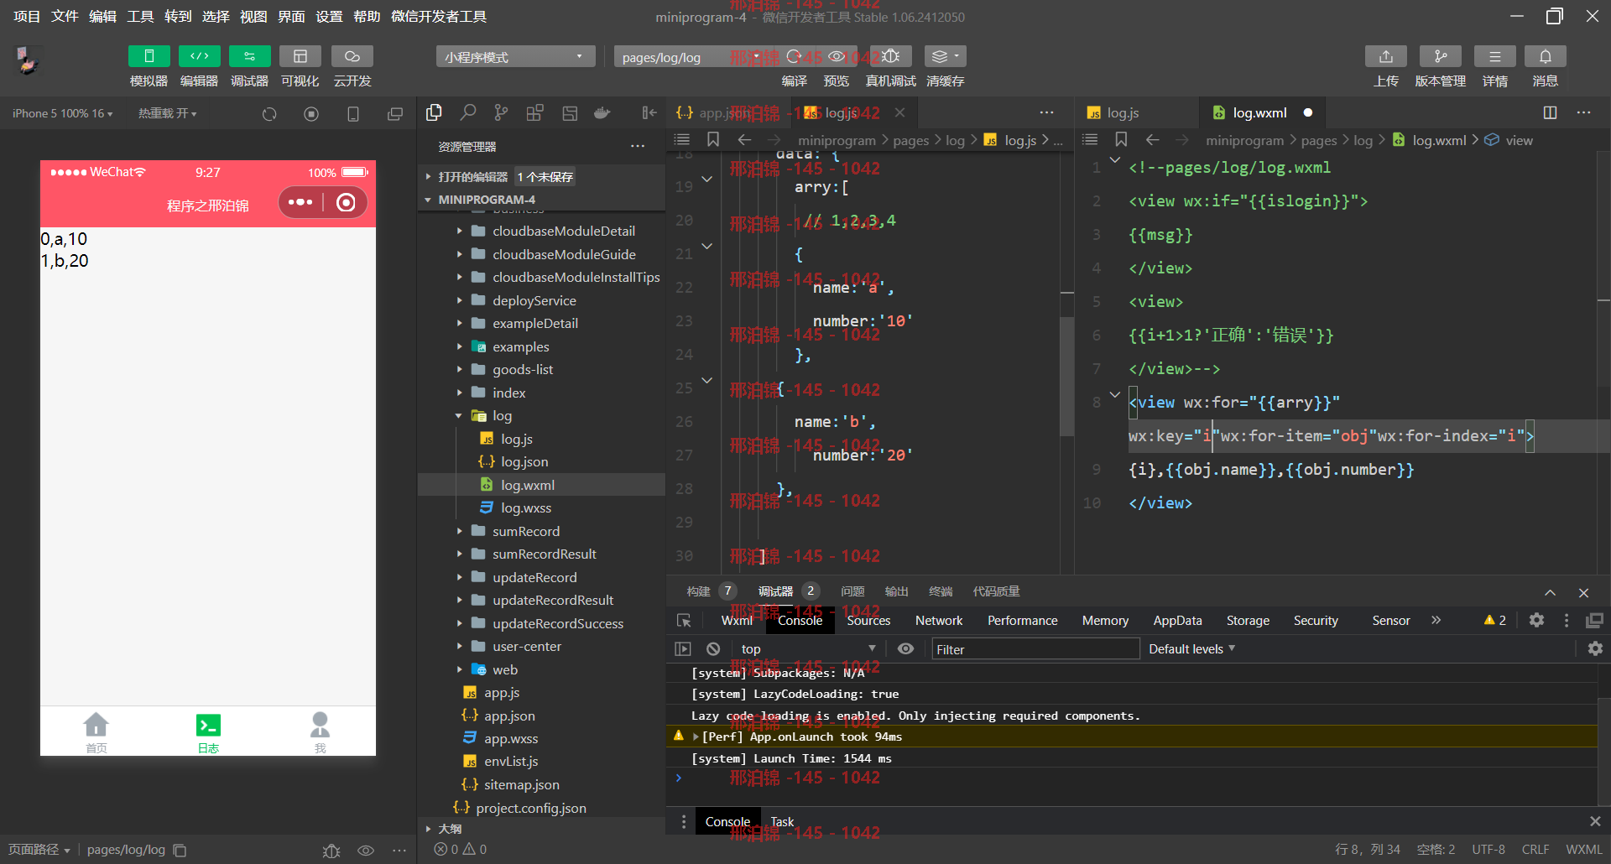The height and width of the screenshot is (864, 1611).
Task: Click the simulator stop icon
Action: pyautogui.click(x=311, y=113)
